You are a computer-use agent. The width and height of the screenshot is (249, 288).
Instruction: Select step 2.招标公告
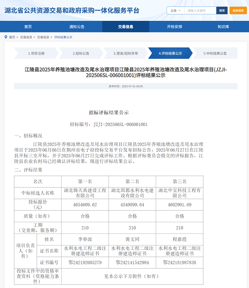pyautogui.click(x=81, y=53)
